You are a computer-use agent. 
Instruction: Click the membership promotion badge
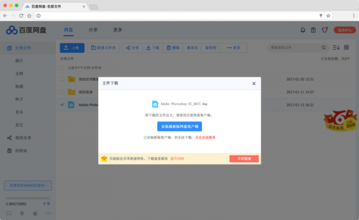tap(341, 120)
